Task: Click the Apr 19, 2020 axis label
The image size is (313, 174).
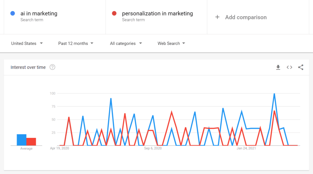Action: 60,148
